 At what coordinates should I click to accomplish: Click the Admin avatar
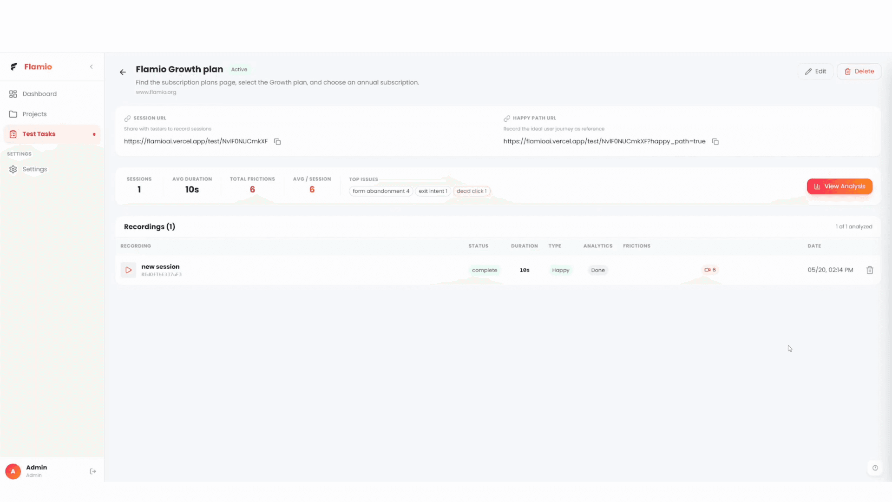click(13, 471)
